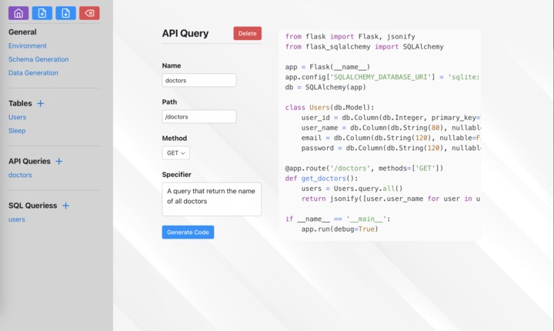Click the 'SQL Queriess' sidebar heading
Image resolution: width=554 pixels, height=331 pixels.
pos(32,206)
